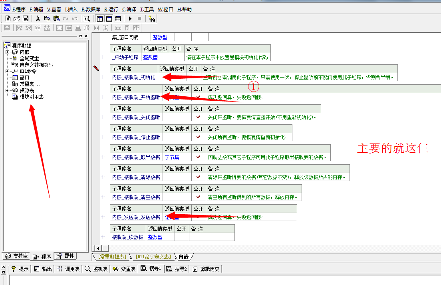Toggle 公开 check for 内嵌_接收端_清空数据
The image size is (441, 285).
point(198,197)
